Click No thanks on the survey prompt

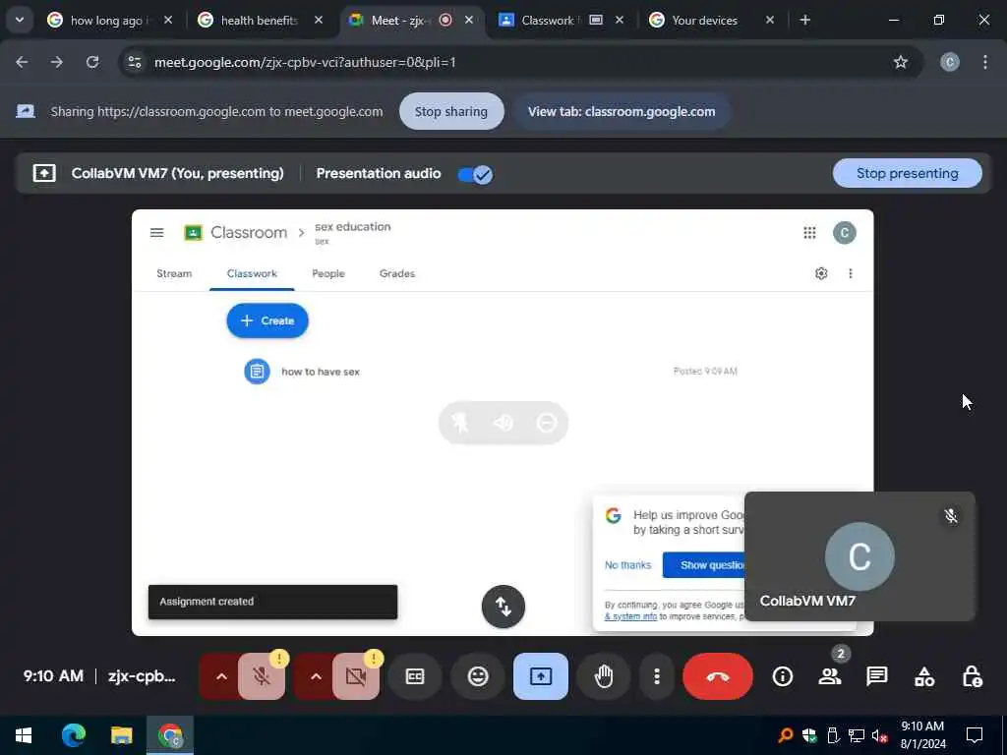click(627, 565)
